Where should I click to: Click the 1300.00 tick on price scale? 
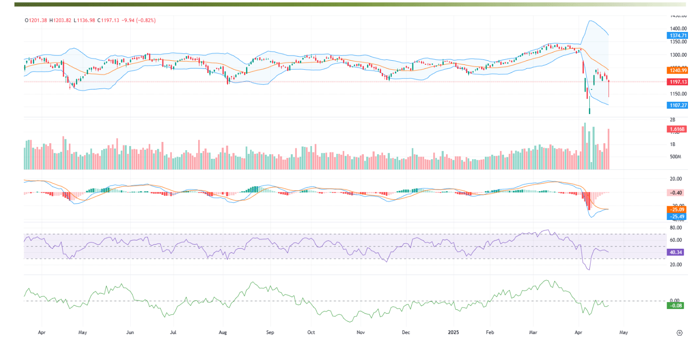tap(675, 55)
